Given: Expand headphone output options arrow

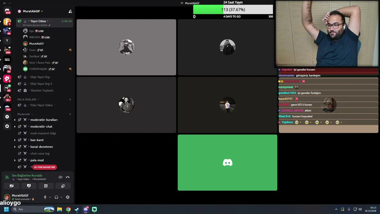Looking at the screenshot, I should [61, 197].
